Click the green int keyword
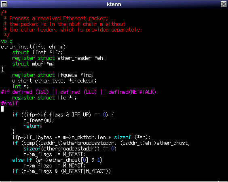This screenshot has height=182, width=228. click(17, 86)
